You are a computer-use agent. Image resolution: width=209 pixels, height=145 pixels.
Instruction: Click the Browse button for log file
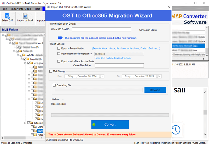coord(155,90)
